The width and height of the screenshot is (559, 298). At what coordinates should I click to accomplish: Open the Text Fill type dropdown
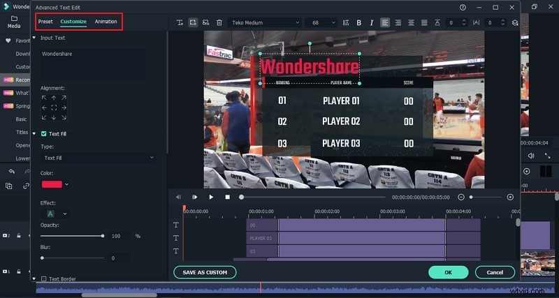tap(98, 158)
